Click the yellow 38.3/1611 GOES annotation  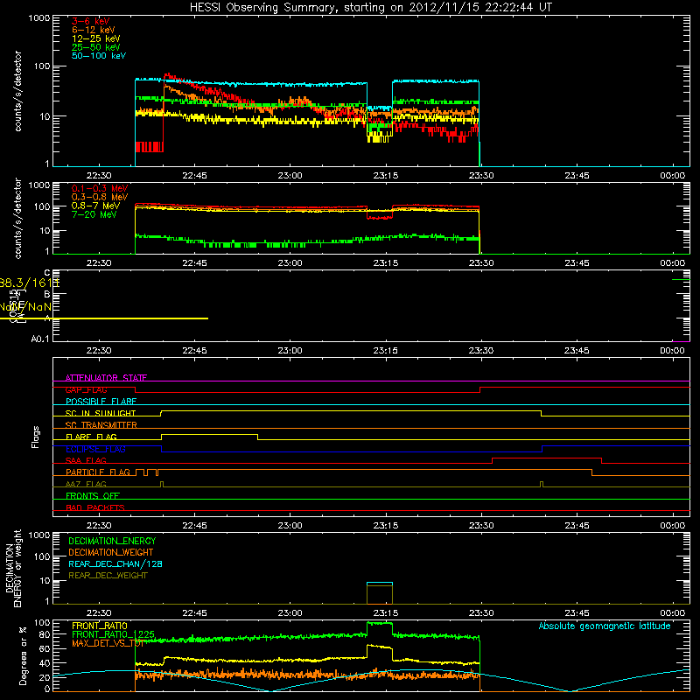30,283
